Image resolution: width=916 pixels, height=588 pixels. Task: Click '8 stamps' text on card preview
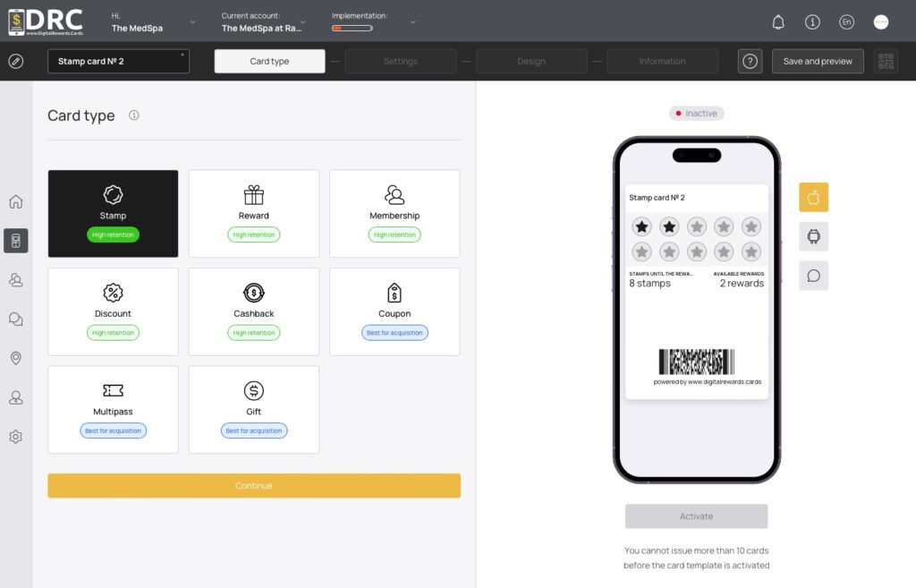click(649, 284)
